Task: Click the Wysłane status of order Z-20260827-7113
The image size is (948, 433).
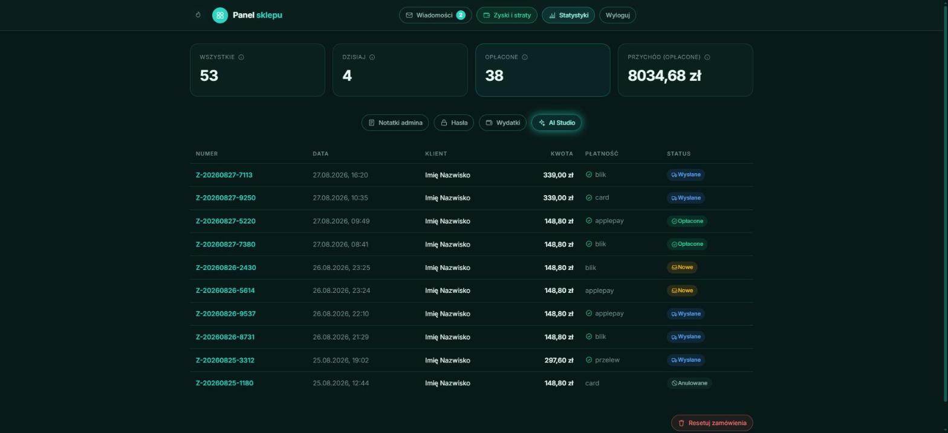Action: pyautogui.click(x=686, y=175)
